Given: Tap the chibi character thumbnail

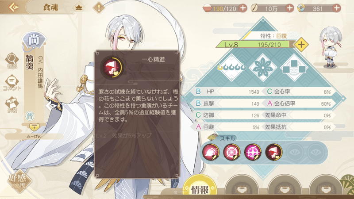Looking at the screenshot, I should pyautogui.click(x=331, y=47).
